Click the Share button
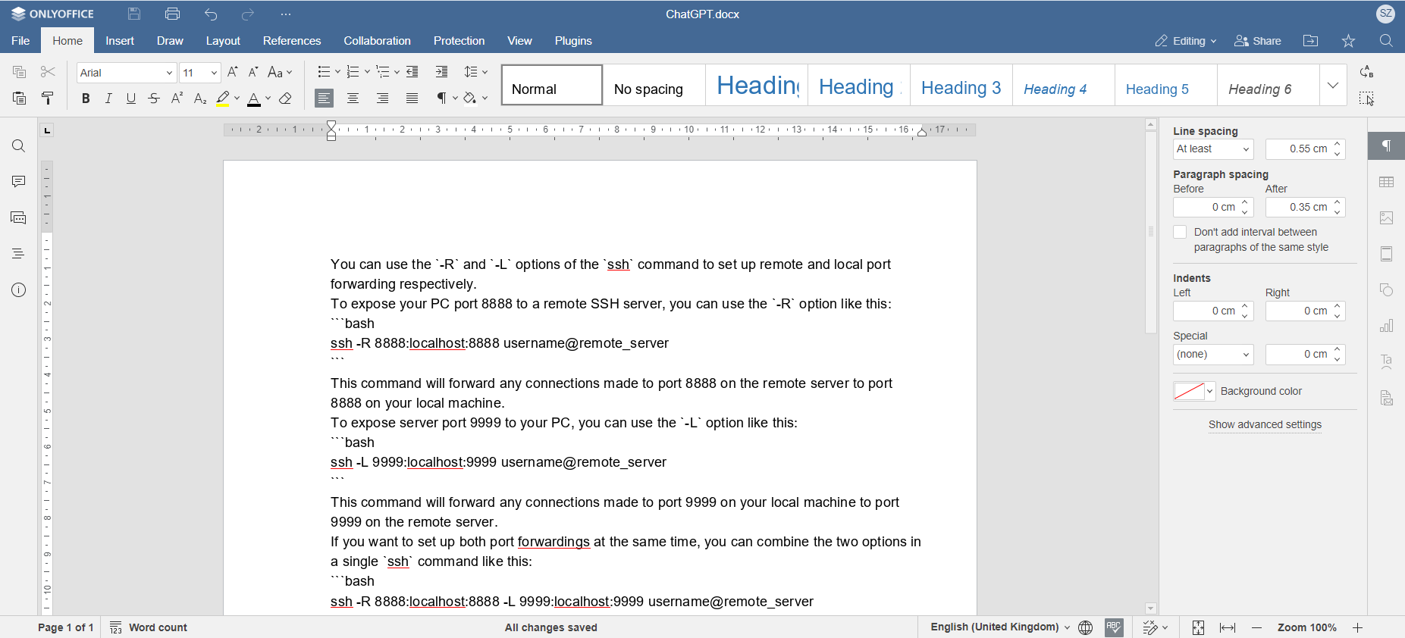 pyautogui.click(x=1257, y=41)
